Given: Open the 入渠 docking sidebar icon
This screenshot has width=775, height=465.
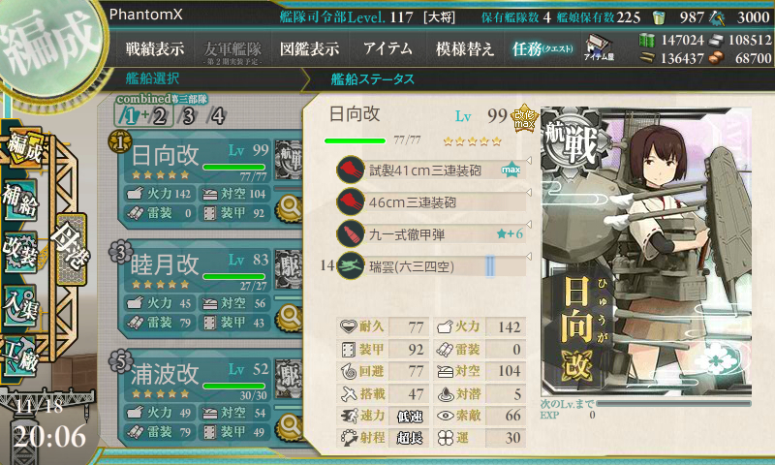Looking at the screenshot, I should tap(20, 305).
